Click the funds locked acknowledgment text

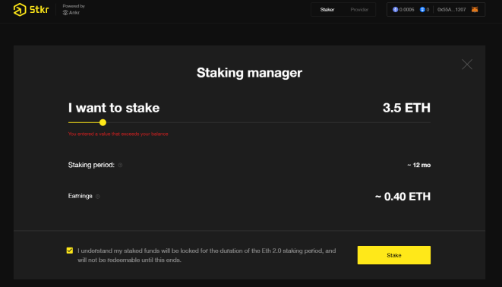pos(207,255)
